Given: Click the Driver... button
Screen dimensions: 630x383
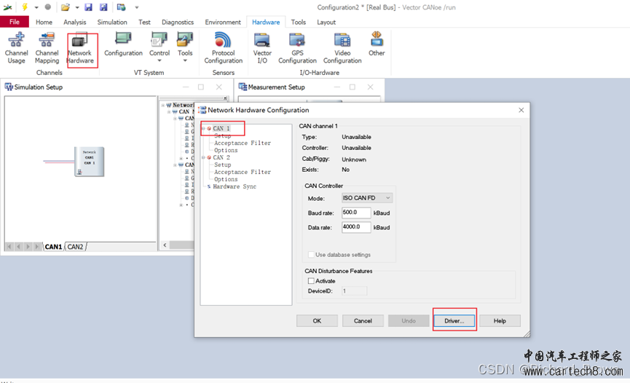Looking at the screenshot, I should (454, 320).
